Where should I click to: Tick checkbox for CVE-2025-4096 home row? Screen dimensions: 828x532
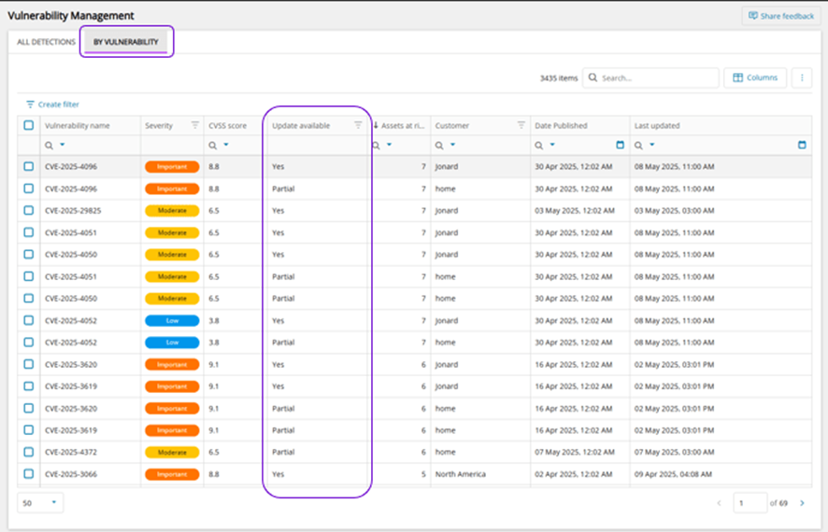[29, 189]
